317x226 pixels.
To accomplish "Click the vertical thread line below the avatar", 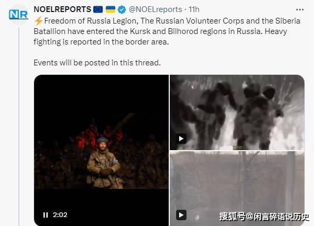I will tap(19, 126).
